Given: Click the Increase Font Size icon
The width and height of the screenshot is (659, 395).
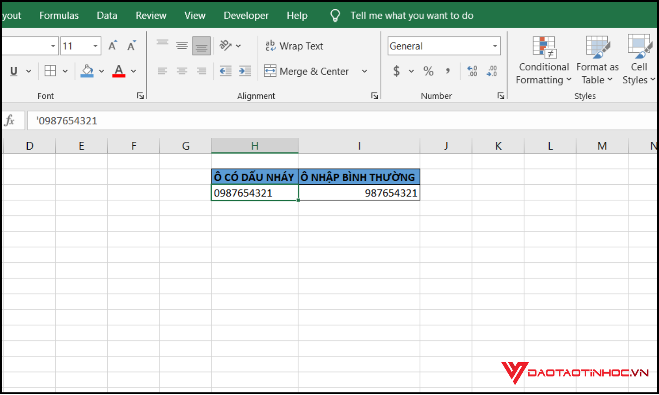Looking at the screenshot, I should tap(112, 45).
